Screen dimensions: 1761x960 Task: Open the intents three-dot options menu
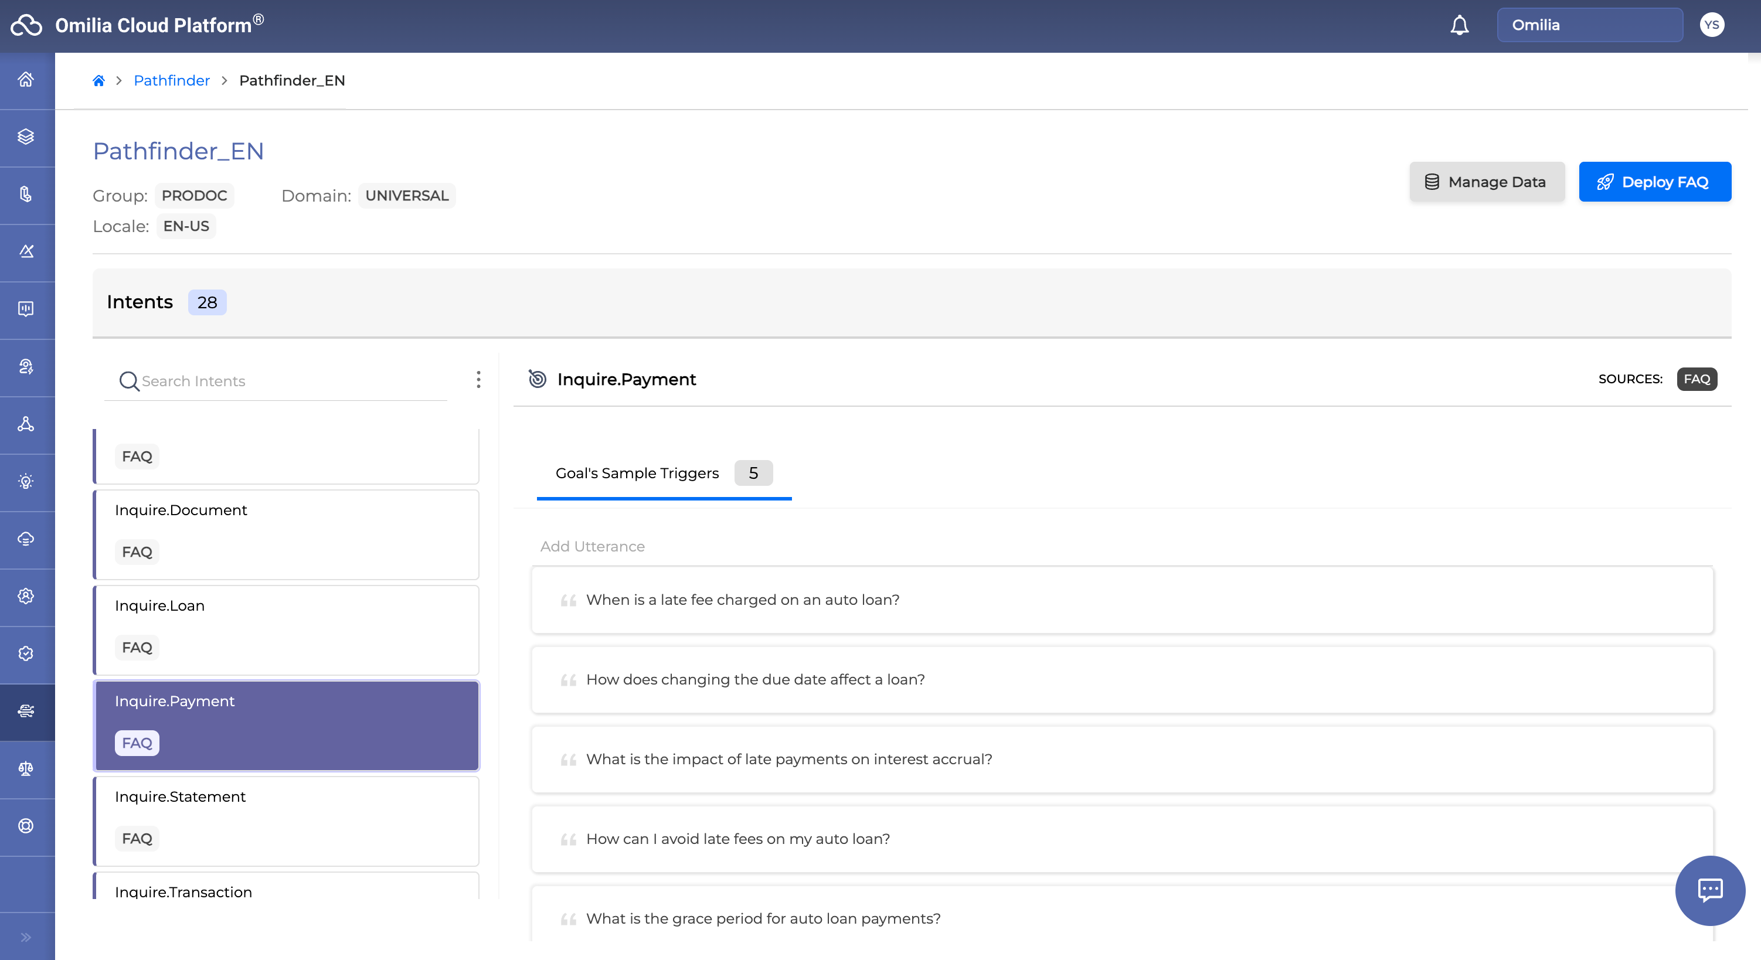pyautogui.click(x=478, y=380)
